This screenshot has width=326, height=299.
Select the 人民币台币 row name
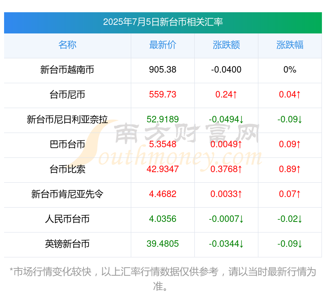point(67,219)
